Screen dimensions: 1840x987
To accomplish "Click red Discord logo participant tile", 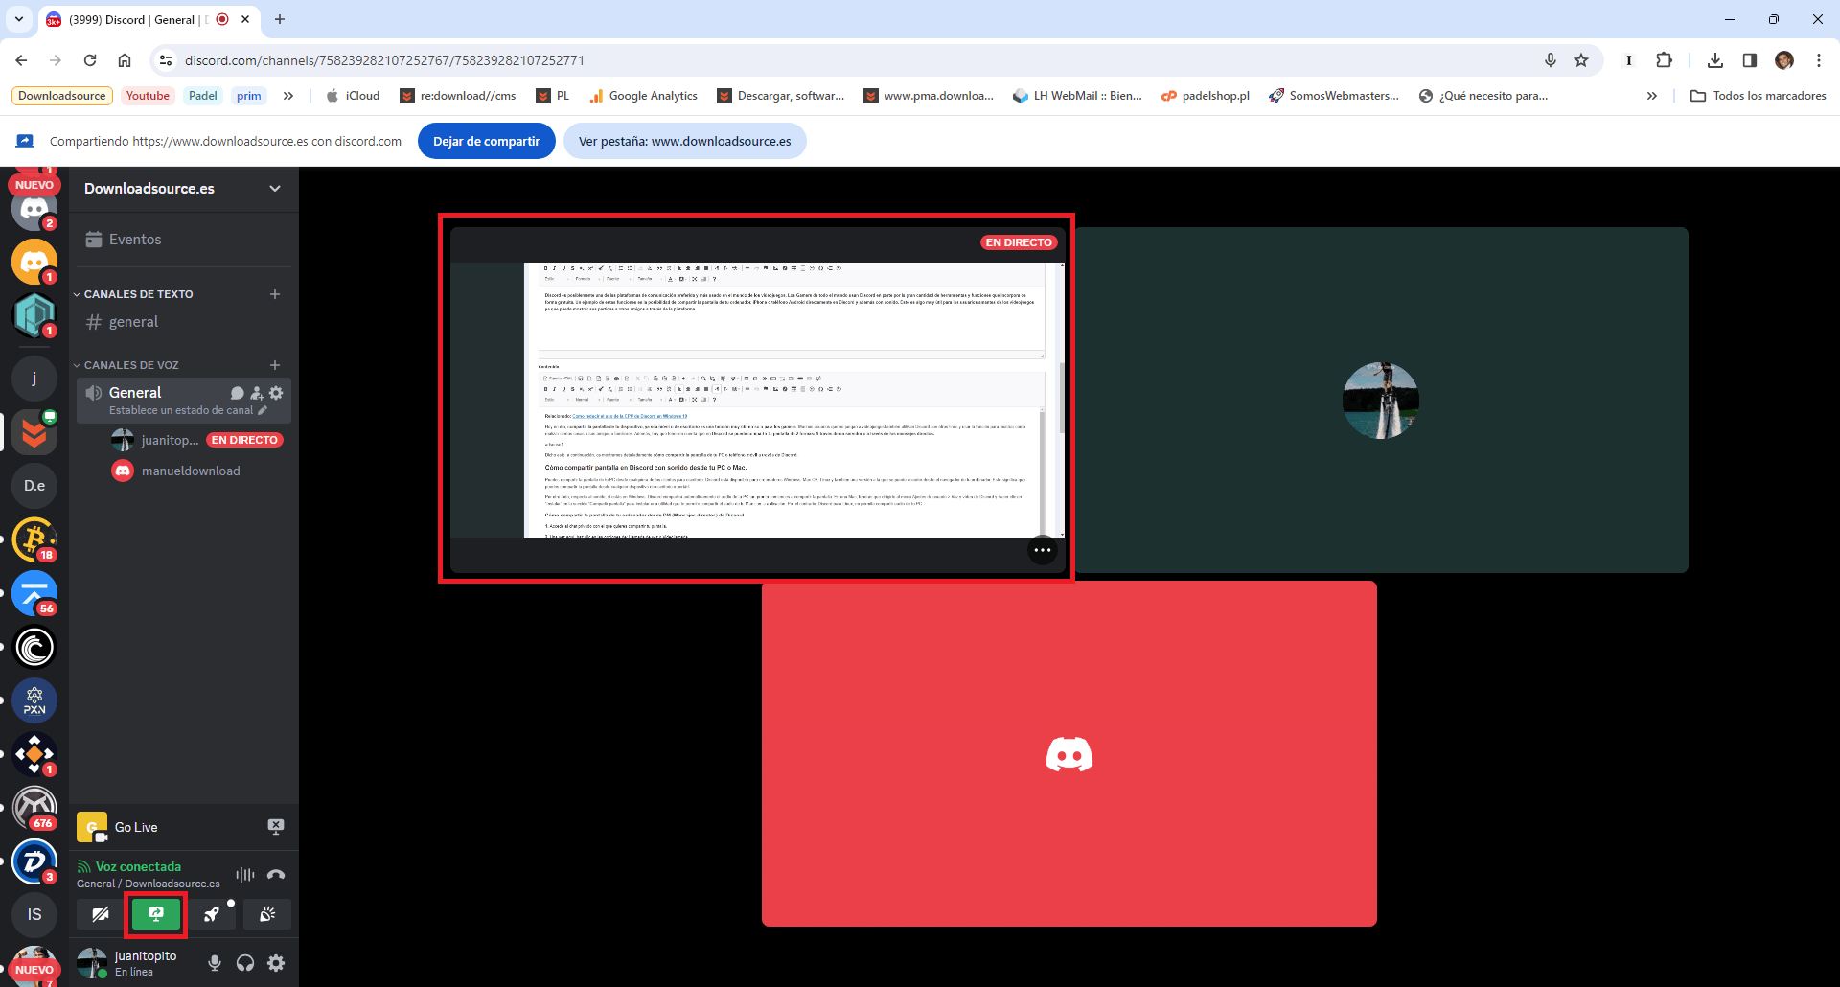I will pos(1069,753).
